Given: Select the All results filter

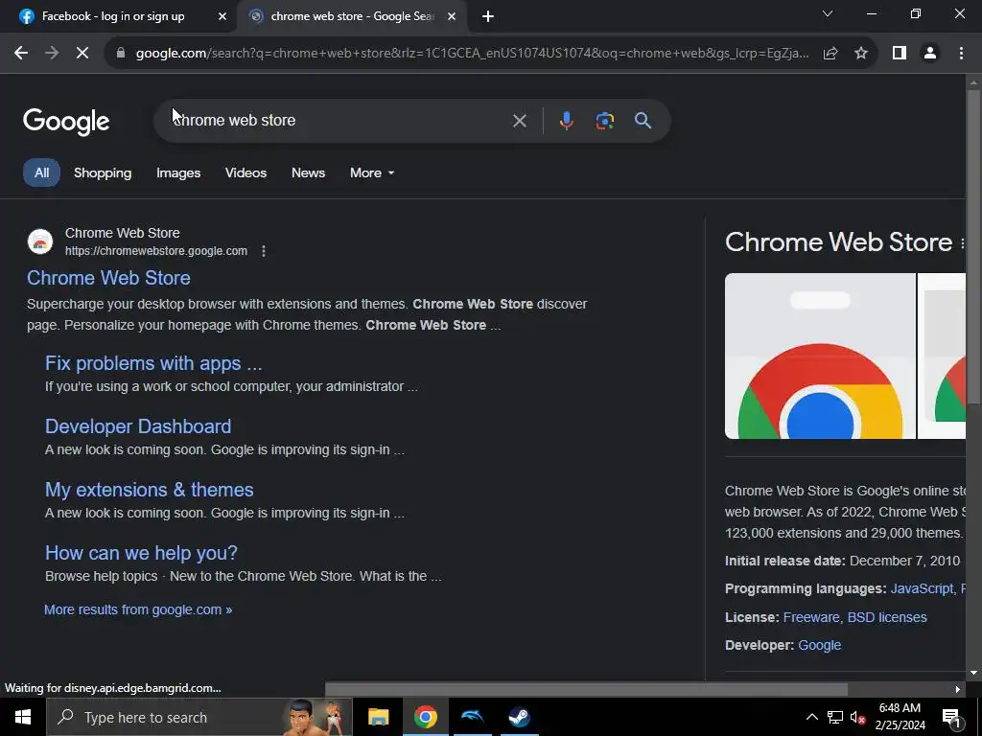Looking at the screenshot, I should click(41, 172).
